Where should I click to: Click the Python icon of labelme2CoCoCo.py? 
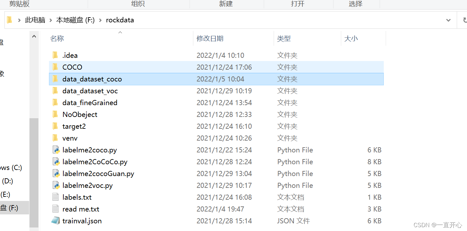[56, 162]
